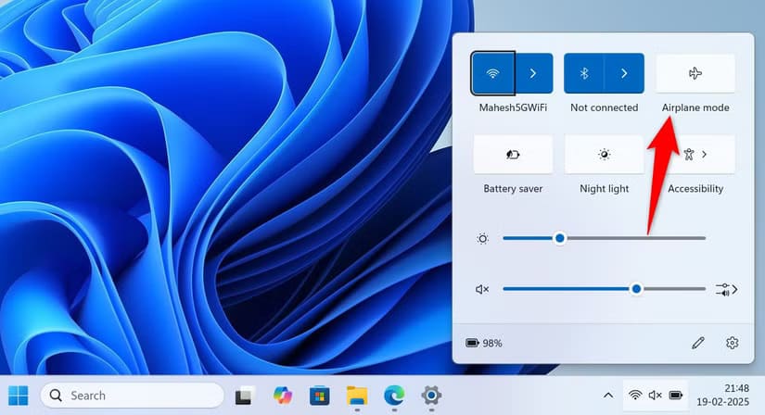Screen dimensions: 765x415
Task: Click the taskbar Search box
Action: (132, 396)
